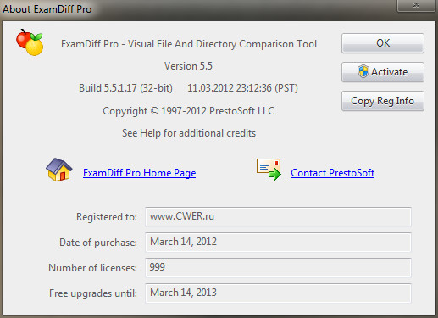Viewport: 438px width, 318px height.
Task: Click the OK button
Action: [x=383, y=43]
